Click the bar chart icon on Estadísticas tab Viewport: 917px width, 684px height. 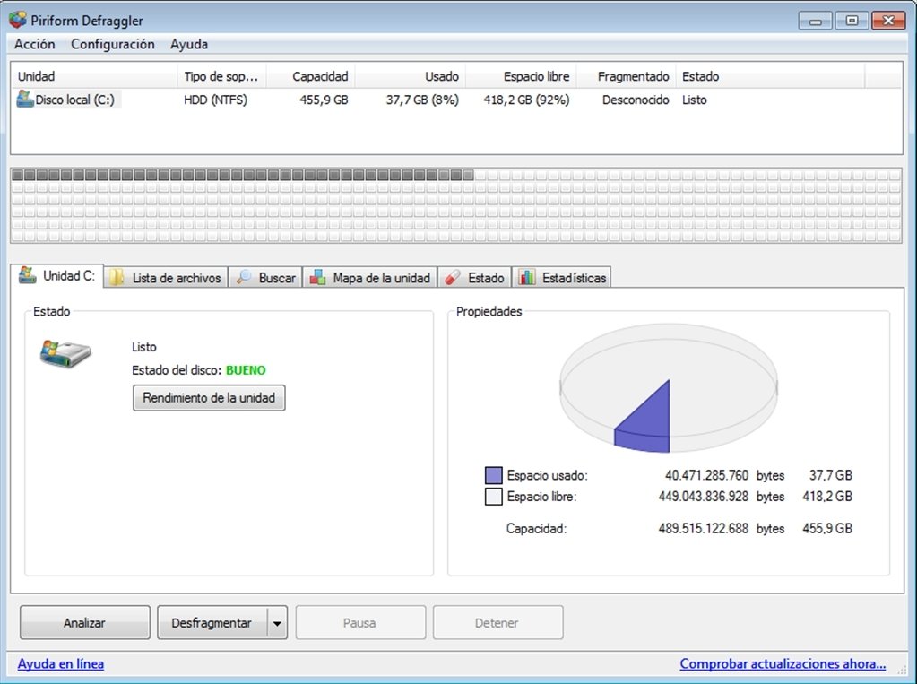pos(527,277)
